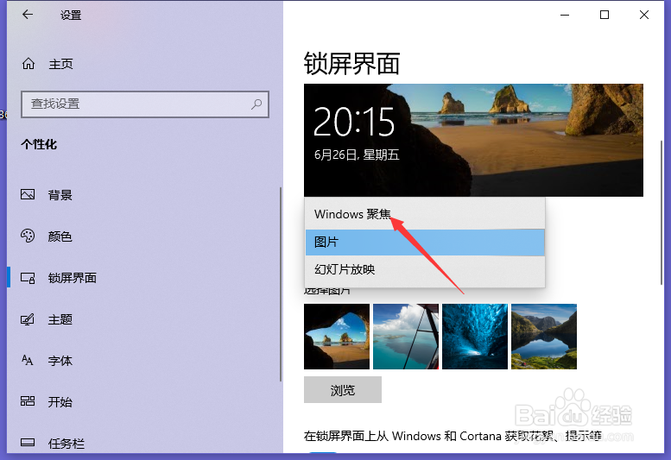This screenshot has height=460, width=671.
Task: Click the 开始 tiles icon
Action: (x=28, y=401)
